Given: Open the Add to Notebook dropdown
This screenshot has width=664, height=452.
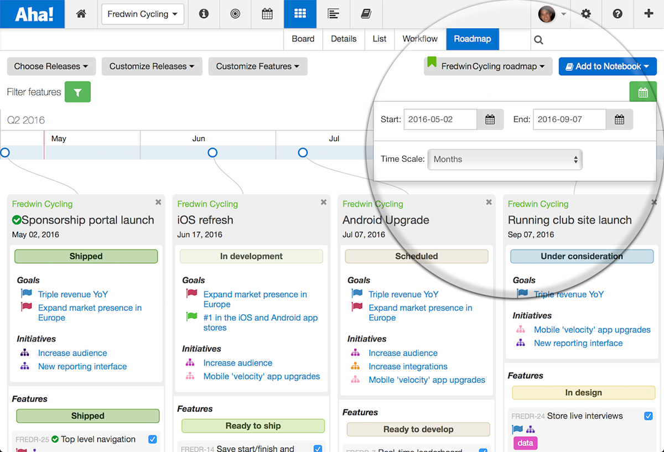Looking at the screenshot, I should (608, 66).
